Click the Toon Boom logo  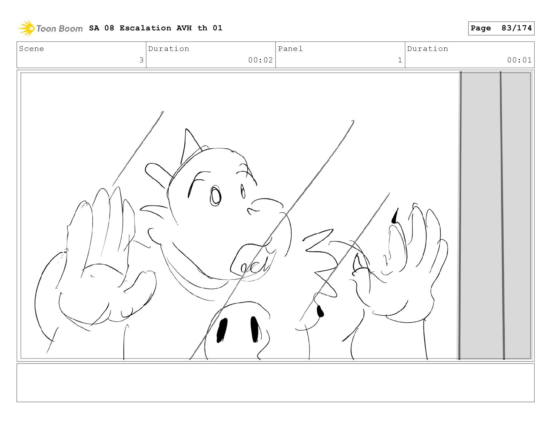pos(51,28)
